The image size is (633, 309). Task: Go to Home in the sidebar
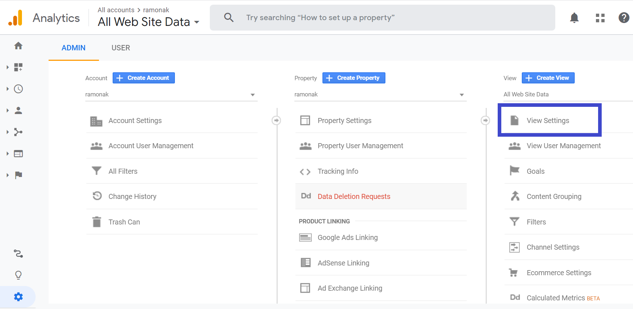pos(18,46)
